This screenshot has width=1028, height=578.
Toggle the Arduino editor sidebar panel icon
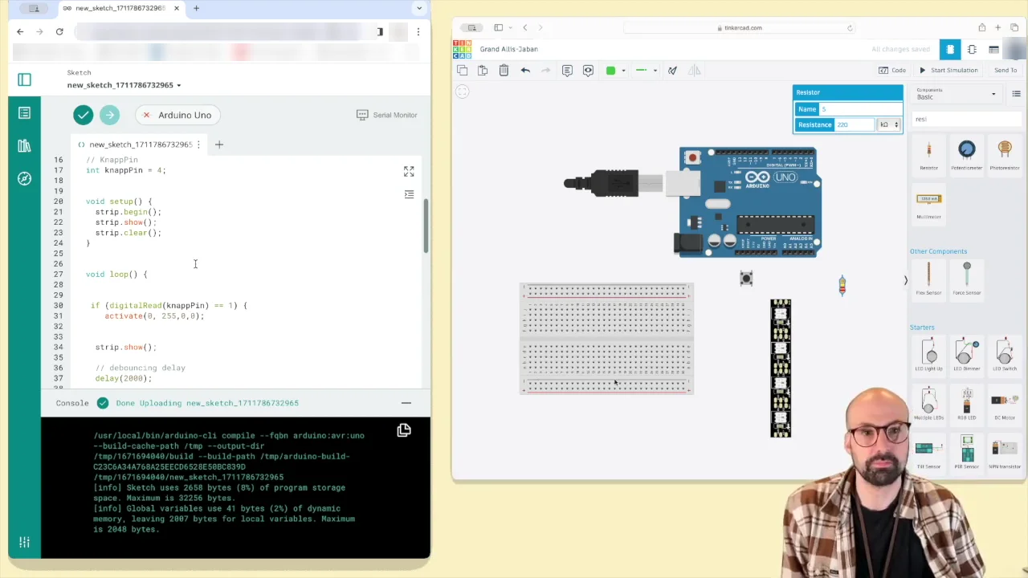24,79
